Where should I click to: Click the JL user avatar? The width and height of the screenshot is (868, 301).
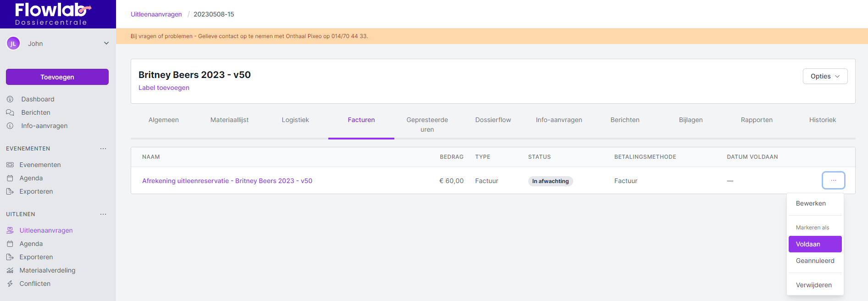(x=13, y=44)
